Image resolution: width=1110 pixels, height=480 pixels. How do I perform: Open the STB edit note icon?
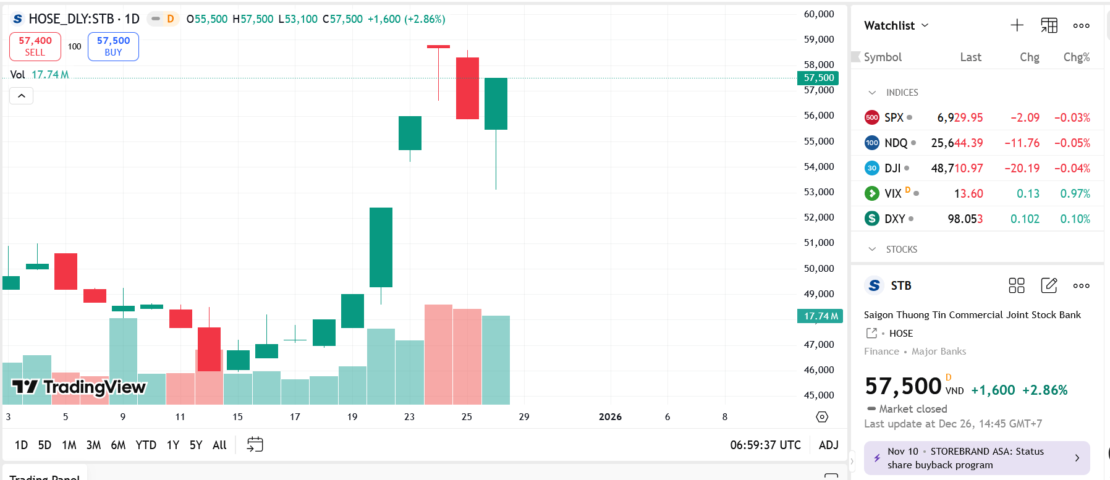point(1049,285)
